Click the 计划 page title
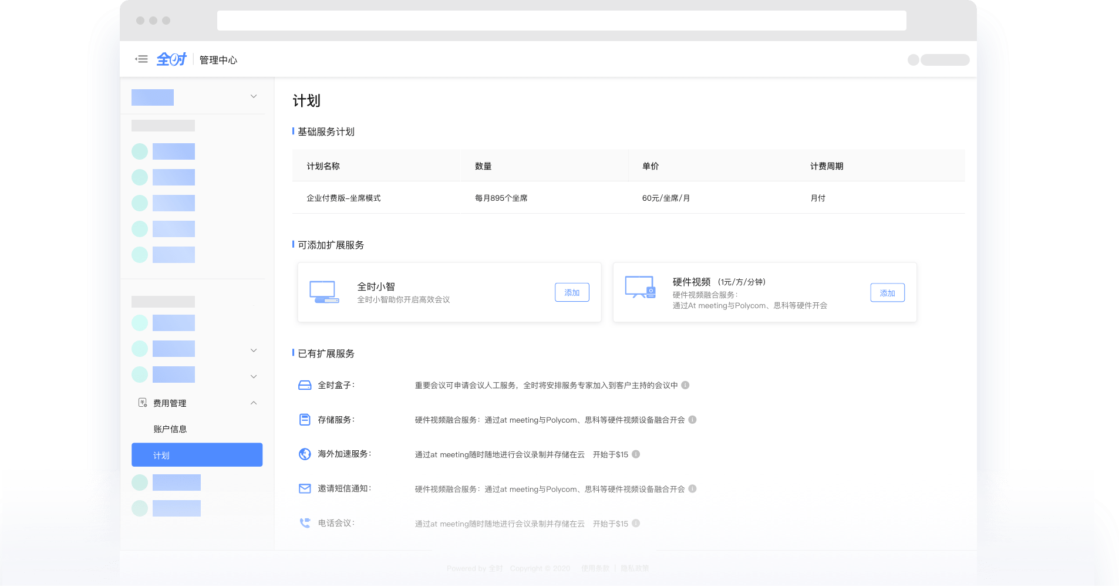This screenshot has height=587, width=1119. 306,101
